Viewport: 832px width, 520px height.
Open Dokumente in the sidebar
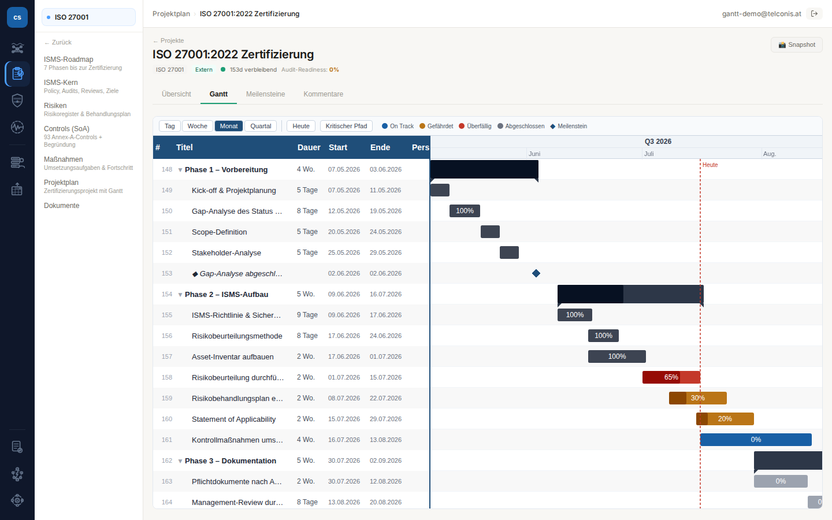point(89,206)
